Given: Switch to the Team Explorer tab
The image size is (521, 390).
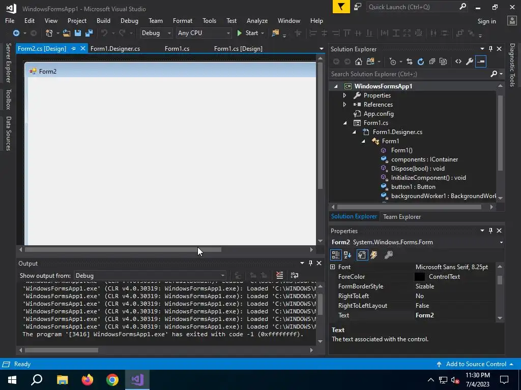Looking at the screenshot, I should 402,216.
